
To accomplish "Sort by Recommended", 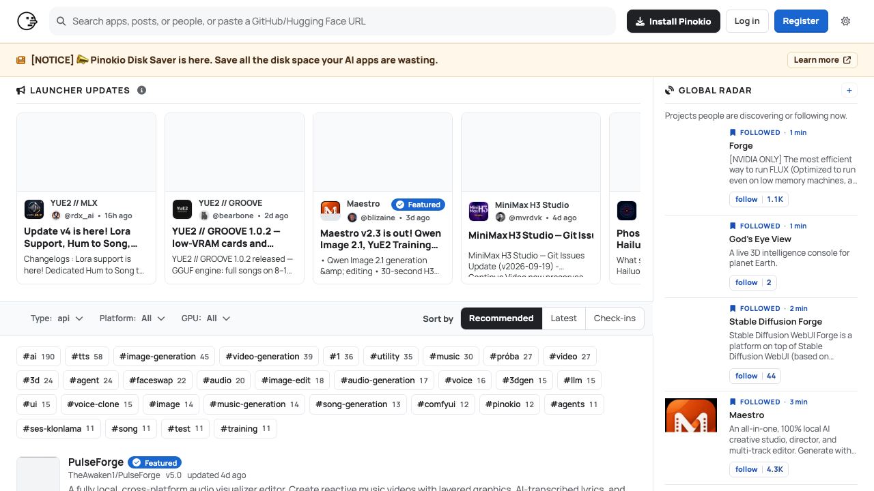I will pyautogui.click(x=501, y=318).
